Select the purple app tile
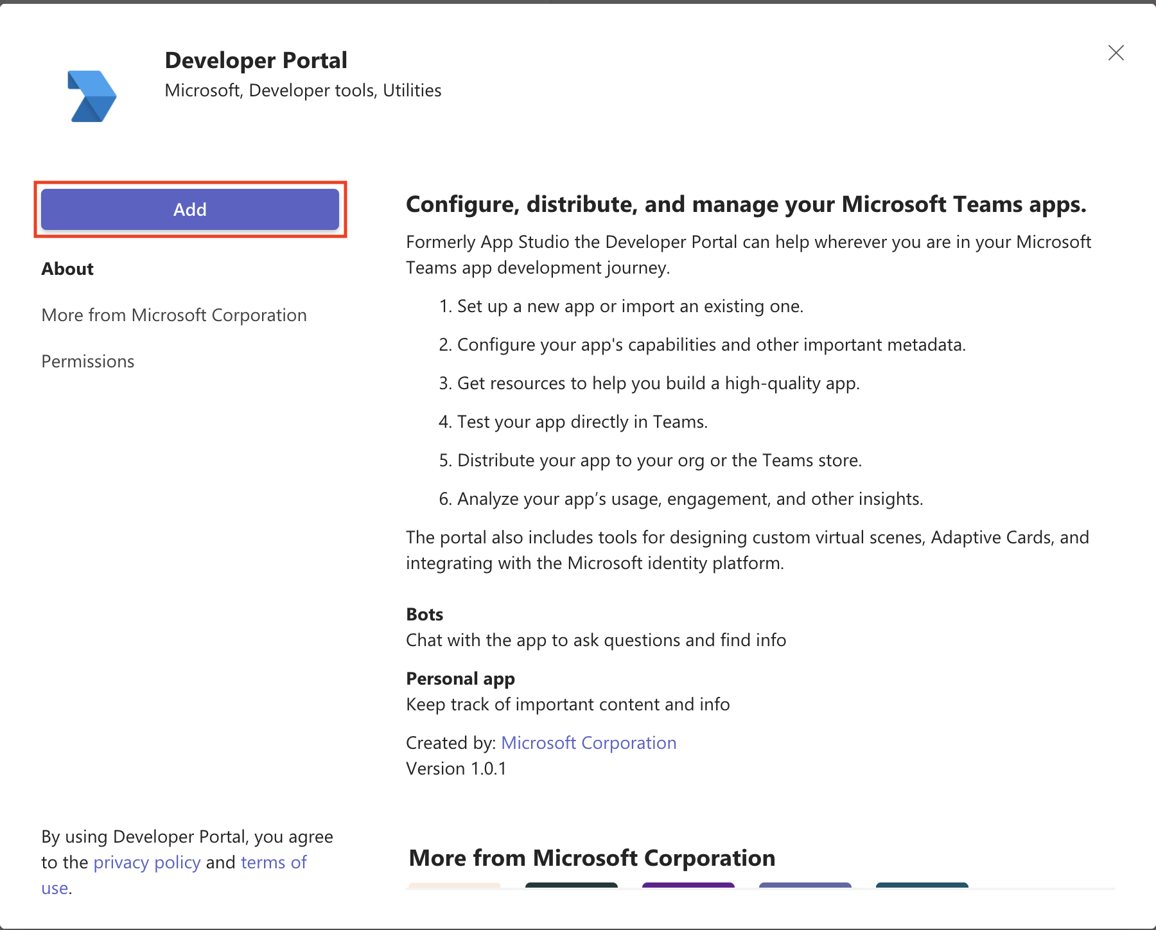The width and height of the screenshot is (1156, 930). (688, 890)
